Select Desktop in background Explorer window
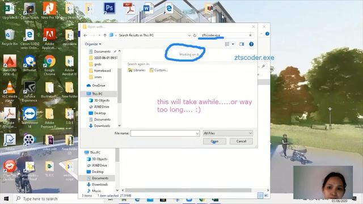 [x=95, y=172]
